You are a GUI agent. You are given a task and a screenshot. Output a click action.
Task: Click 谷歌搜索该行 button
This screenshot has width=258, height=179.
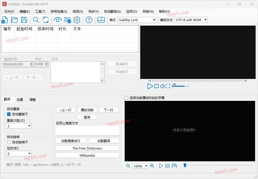point(71,141)
